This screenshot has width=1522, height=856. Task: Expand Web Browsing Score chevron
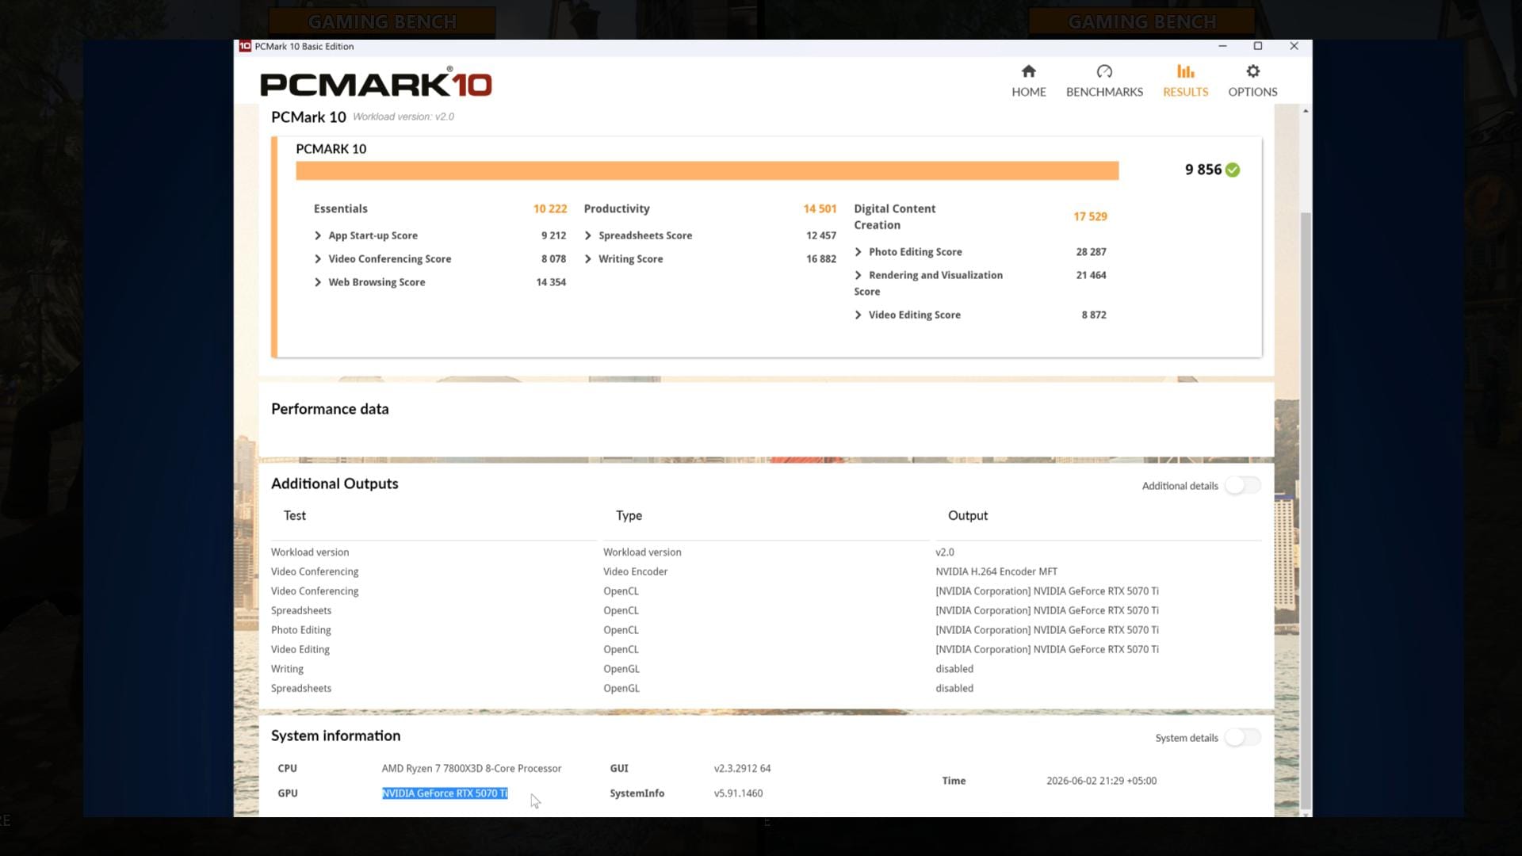(318, 282)
